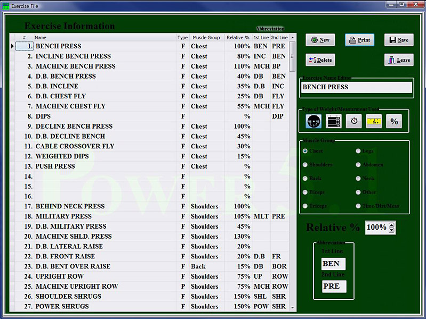Click New to add an exercise
Image resolution: width=426 pixels, height=319 pixels.
coord(320,40)
